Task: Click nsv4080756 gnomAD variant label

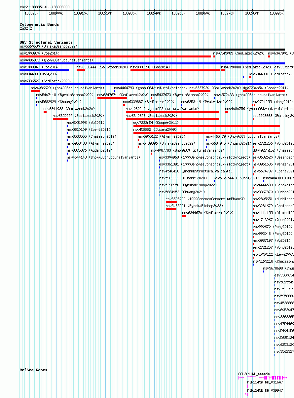Action: pyautogui.click(x=260, y=109)
